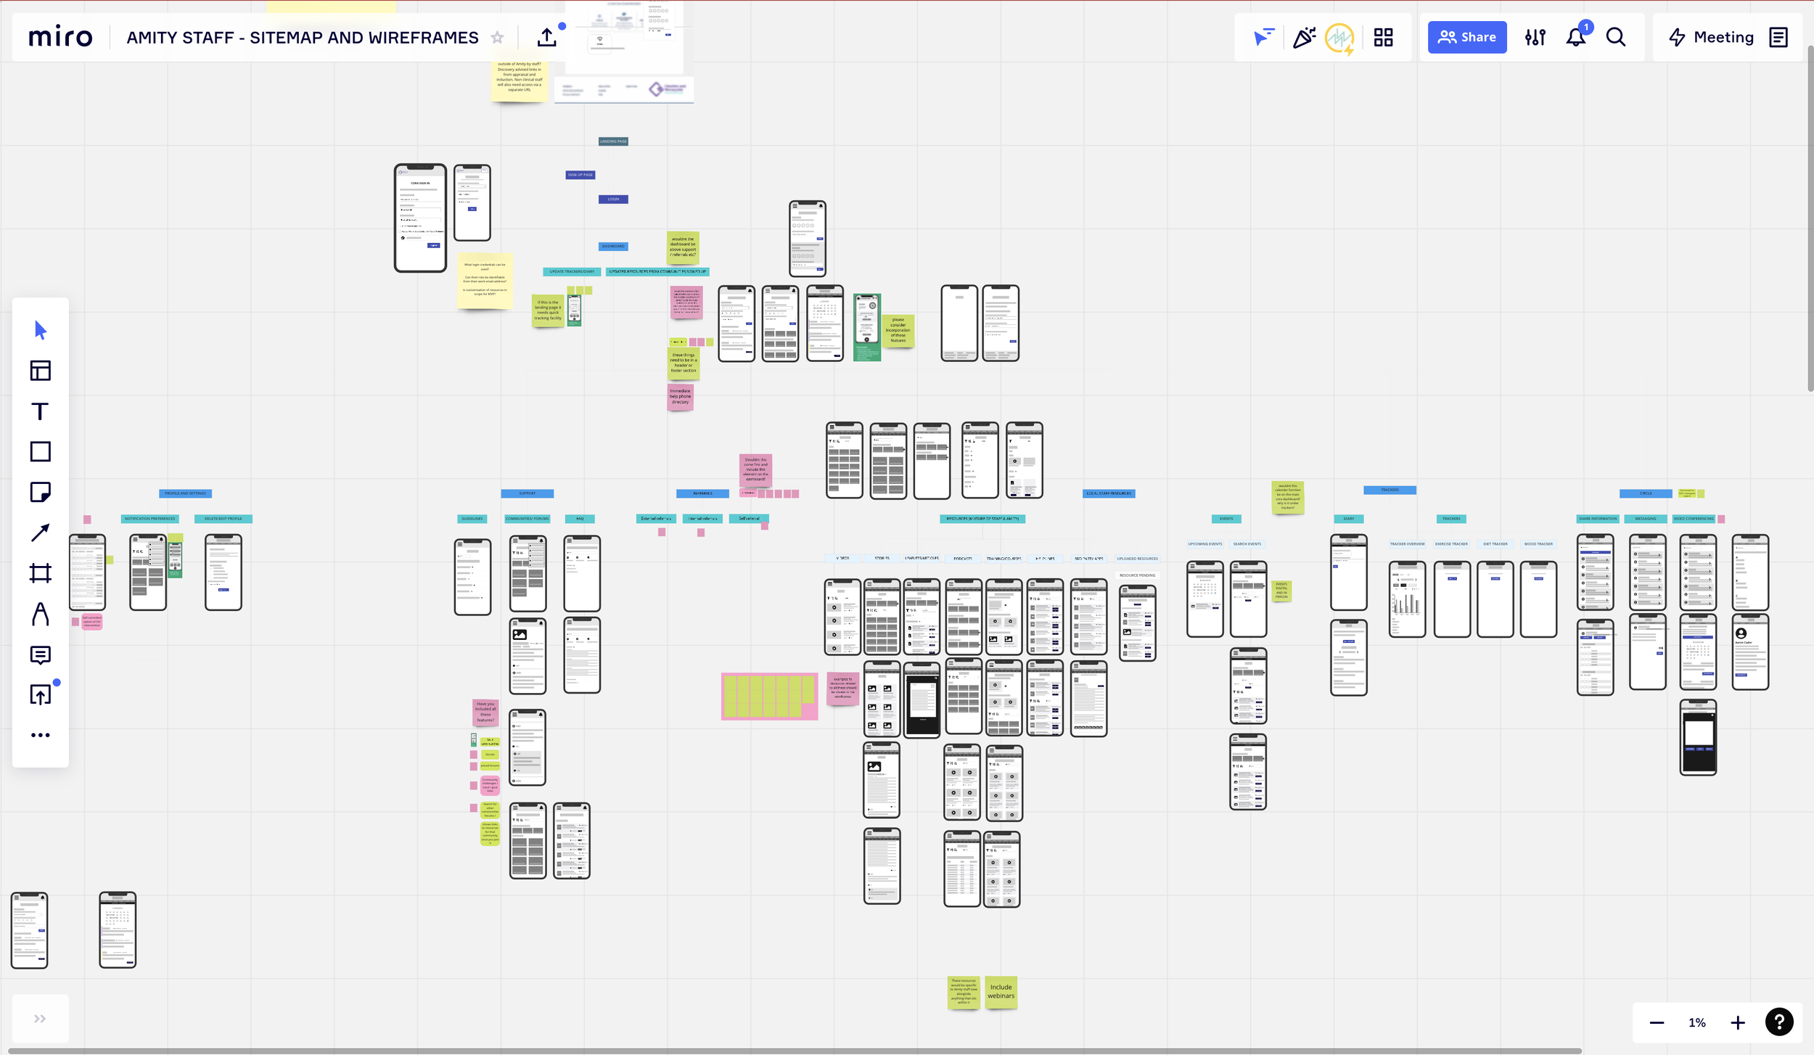
Task: Select the Shape rectangle tool
Action: point(40,452)
